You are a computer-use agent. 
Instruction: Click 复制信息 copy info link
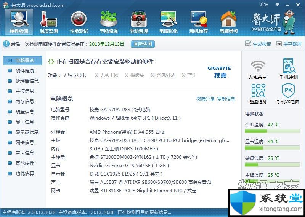[x=226, y=99]
